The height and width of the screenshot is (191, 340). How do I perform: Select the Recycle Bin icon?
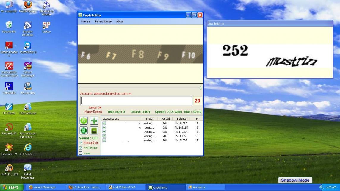click(9, 27)
